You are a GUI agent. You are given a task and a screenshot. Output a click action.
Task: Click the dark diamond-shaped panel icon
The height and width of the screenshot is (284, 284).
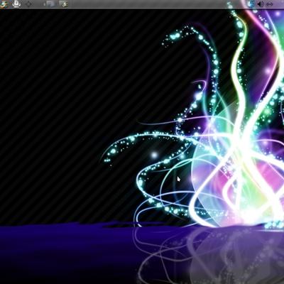(x=28, y=4)
